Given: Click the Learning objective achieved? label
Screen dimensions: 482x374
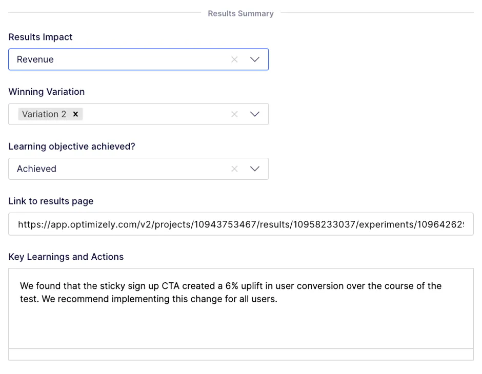Looking at the screenshot, I should click(72, 147).
